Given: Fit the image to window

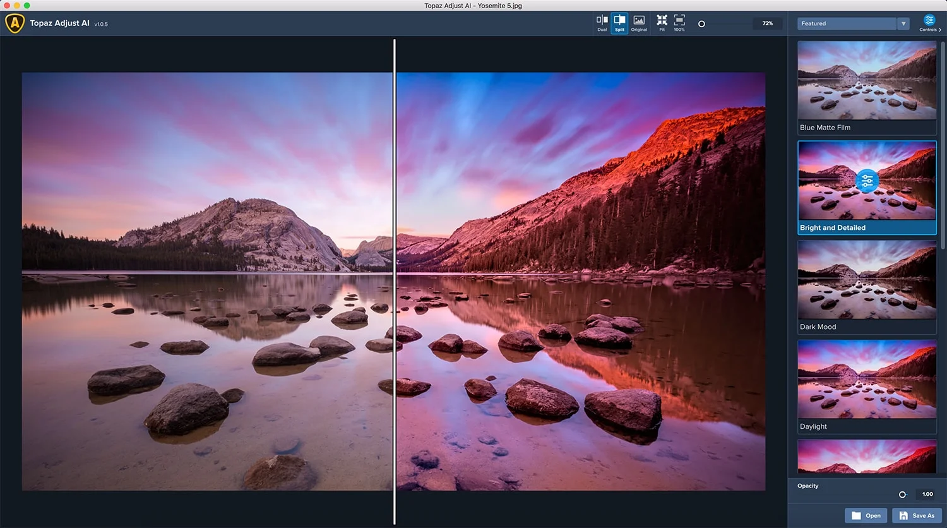Looking at the screenshot, I should click(x=662, y=23).
